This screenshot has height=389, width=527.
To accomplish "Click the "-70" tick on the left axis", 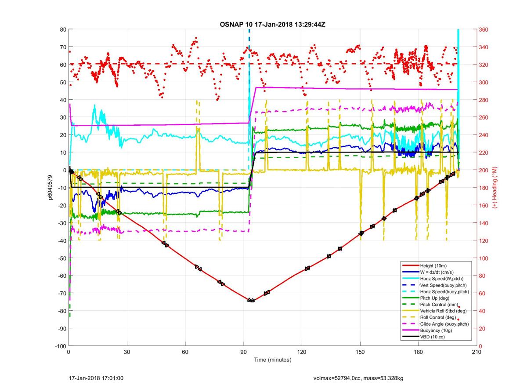I will [61, 293].
